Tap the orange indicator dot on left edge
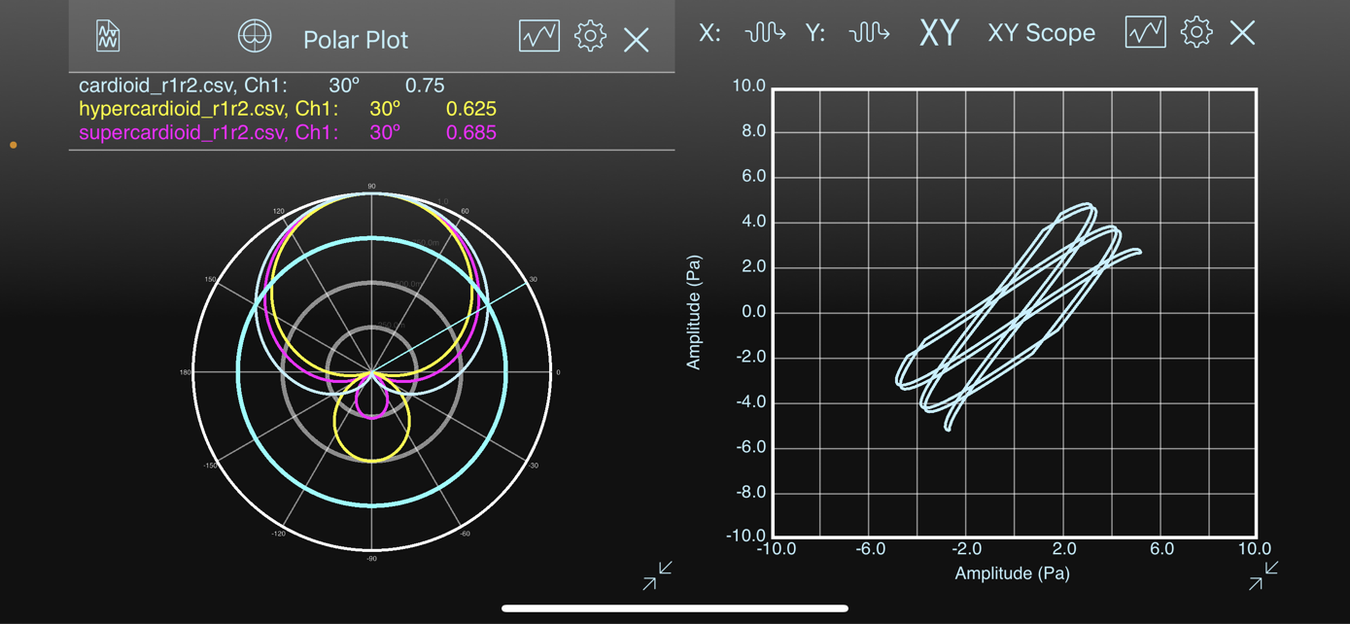The width and height of the screenshot is (1350, 624). click(x=13, y=143)
